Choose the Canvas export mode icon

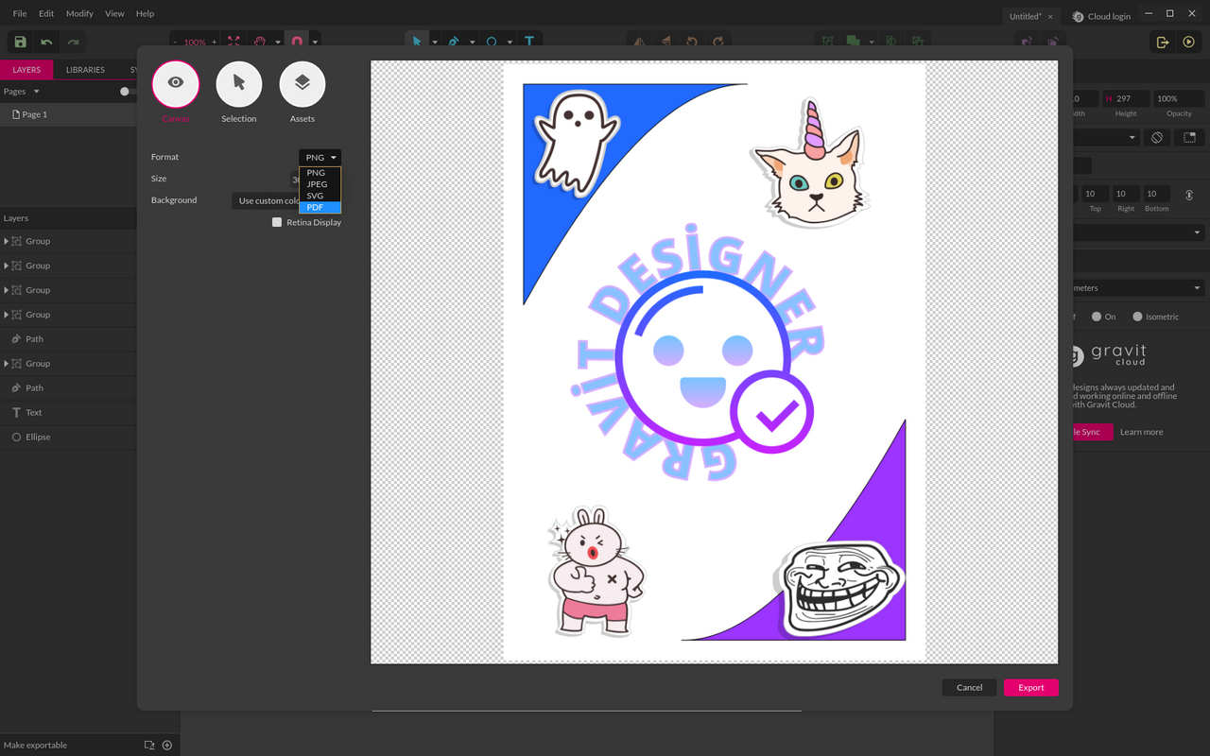point(176,85)
